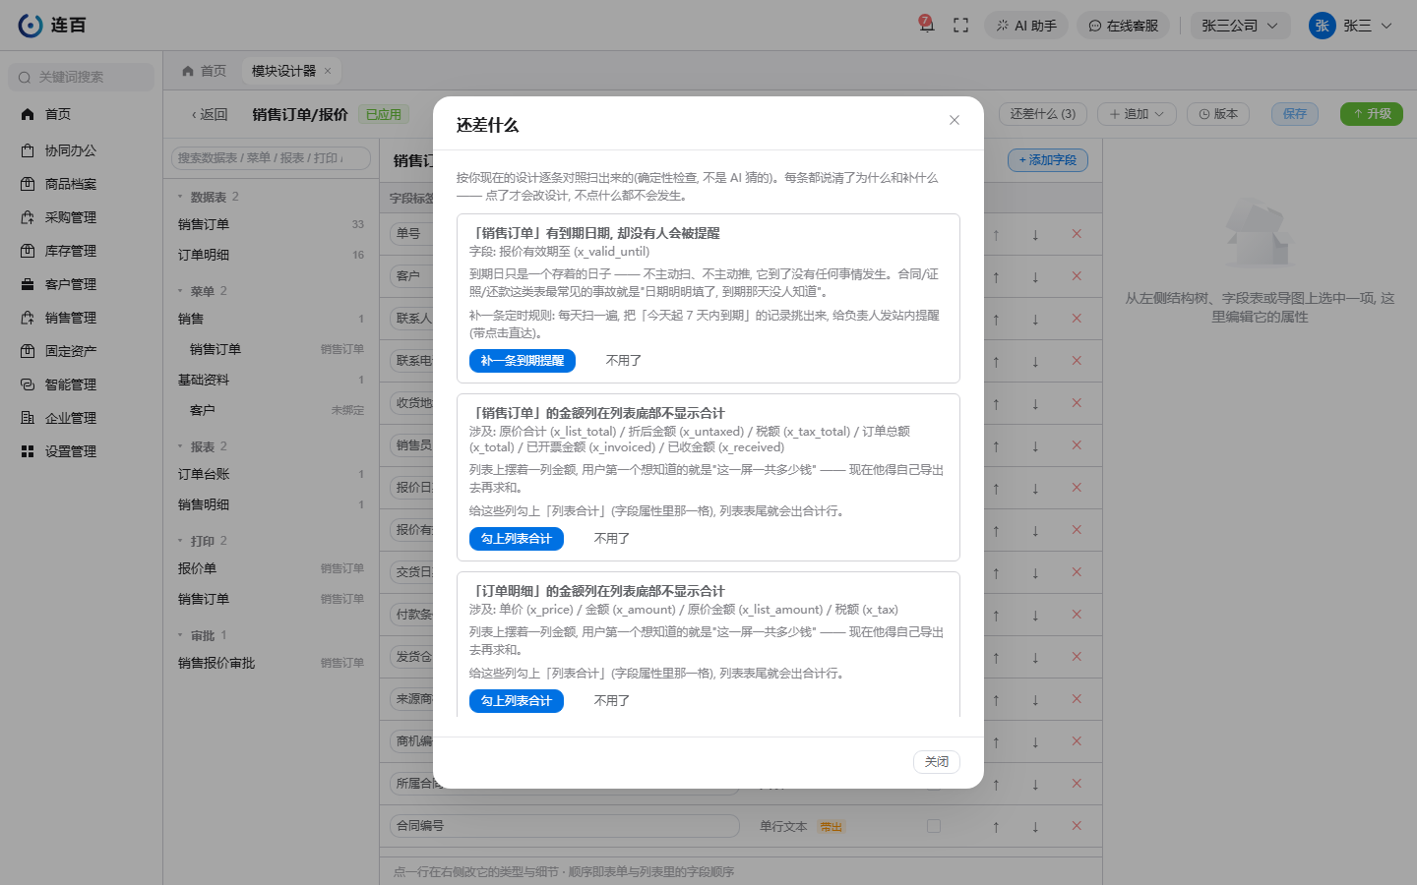The image size is (1417, 885).
Task: Open 智能管理 sidebar menu
Action: pyautogui.click(x=82, y=384)
